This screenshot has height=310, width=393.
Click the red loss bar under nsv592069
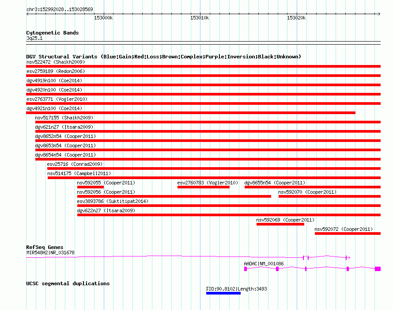(x=280, y=224)
